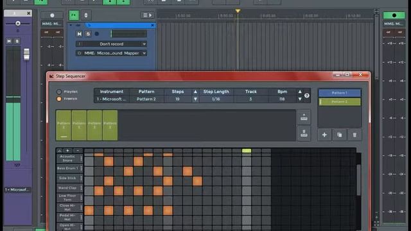
Task: Toggle the first step in Close Hi-Hat row
Action: (89, 210)
